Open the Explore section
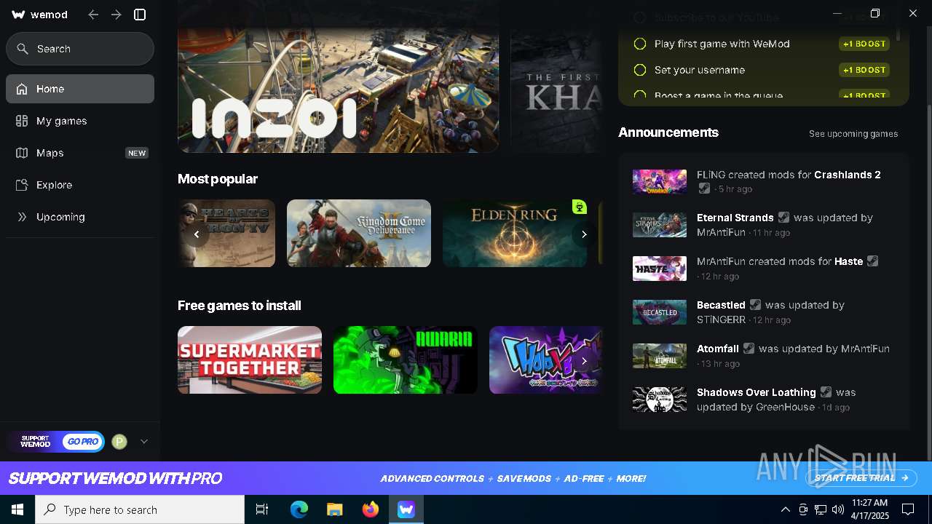This screenshot has width=932, height=524. pyautogui.click(x=80, y=185)
